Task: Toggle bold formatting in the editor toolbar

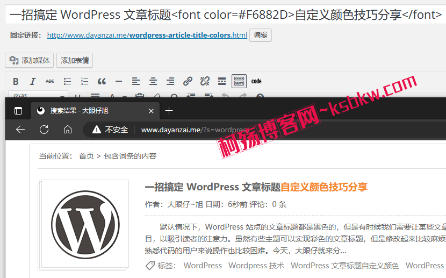Action: tap(16, 81)
